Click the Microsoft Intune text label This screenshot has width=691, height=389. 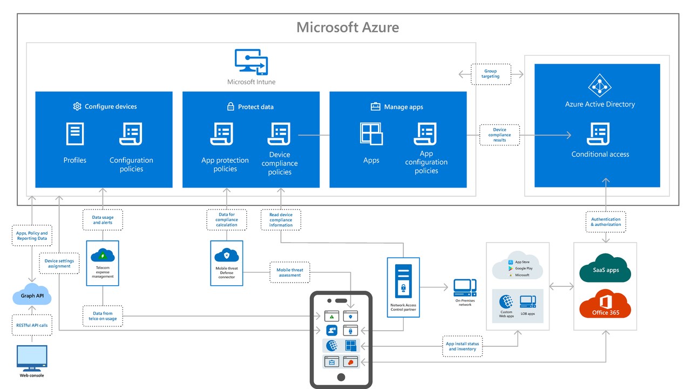point(252,82)
